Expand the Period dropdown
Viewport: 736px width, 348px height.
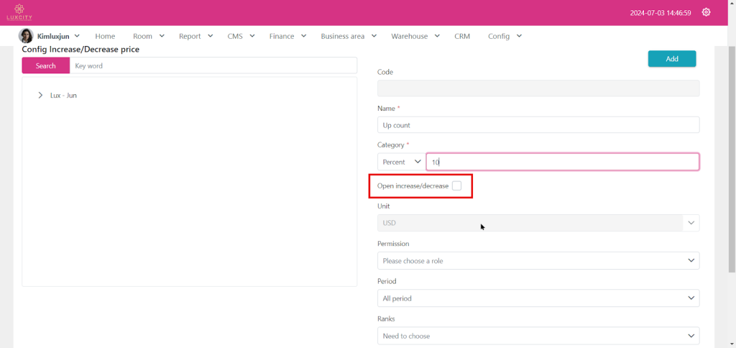pyautogui.click(x=538, y=298)
